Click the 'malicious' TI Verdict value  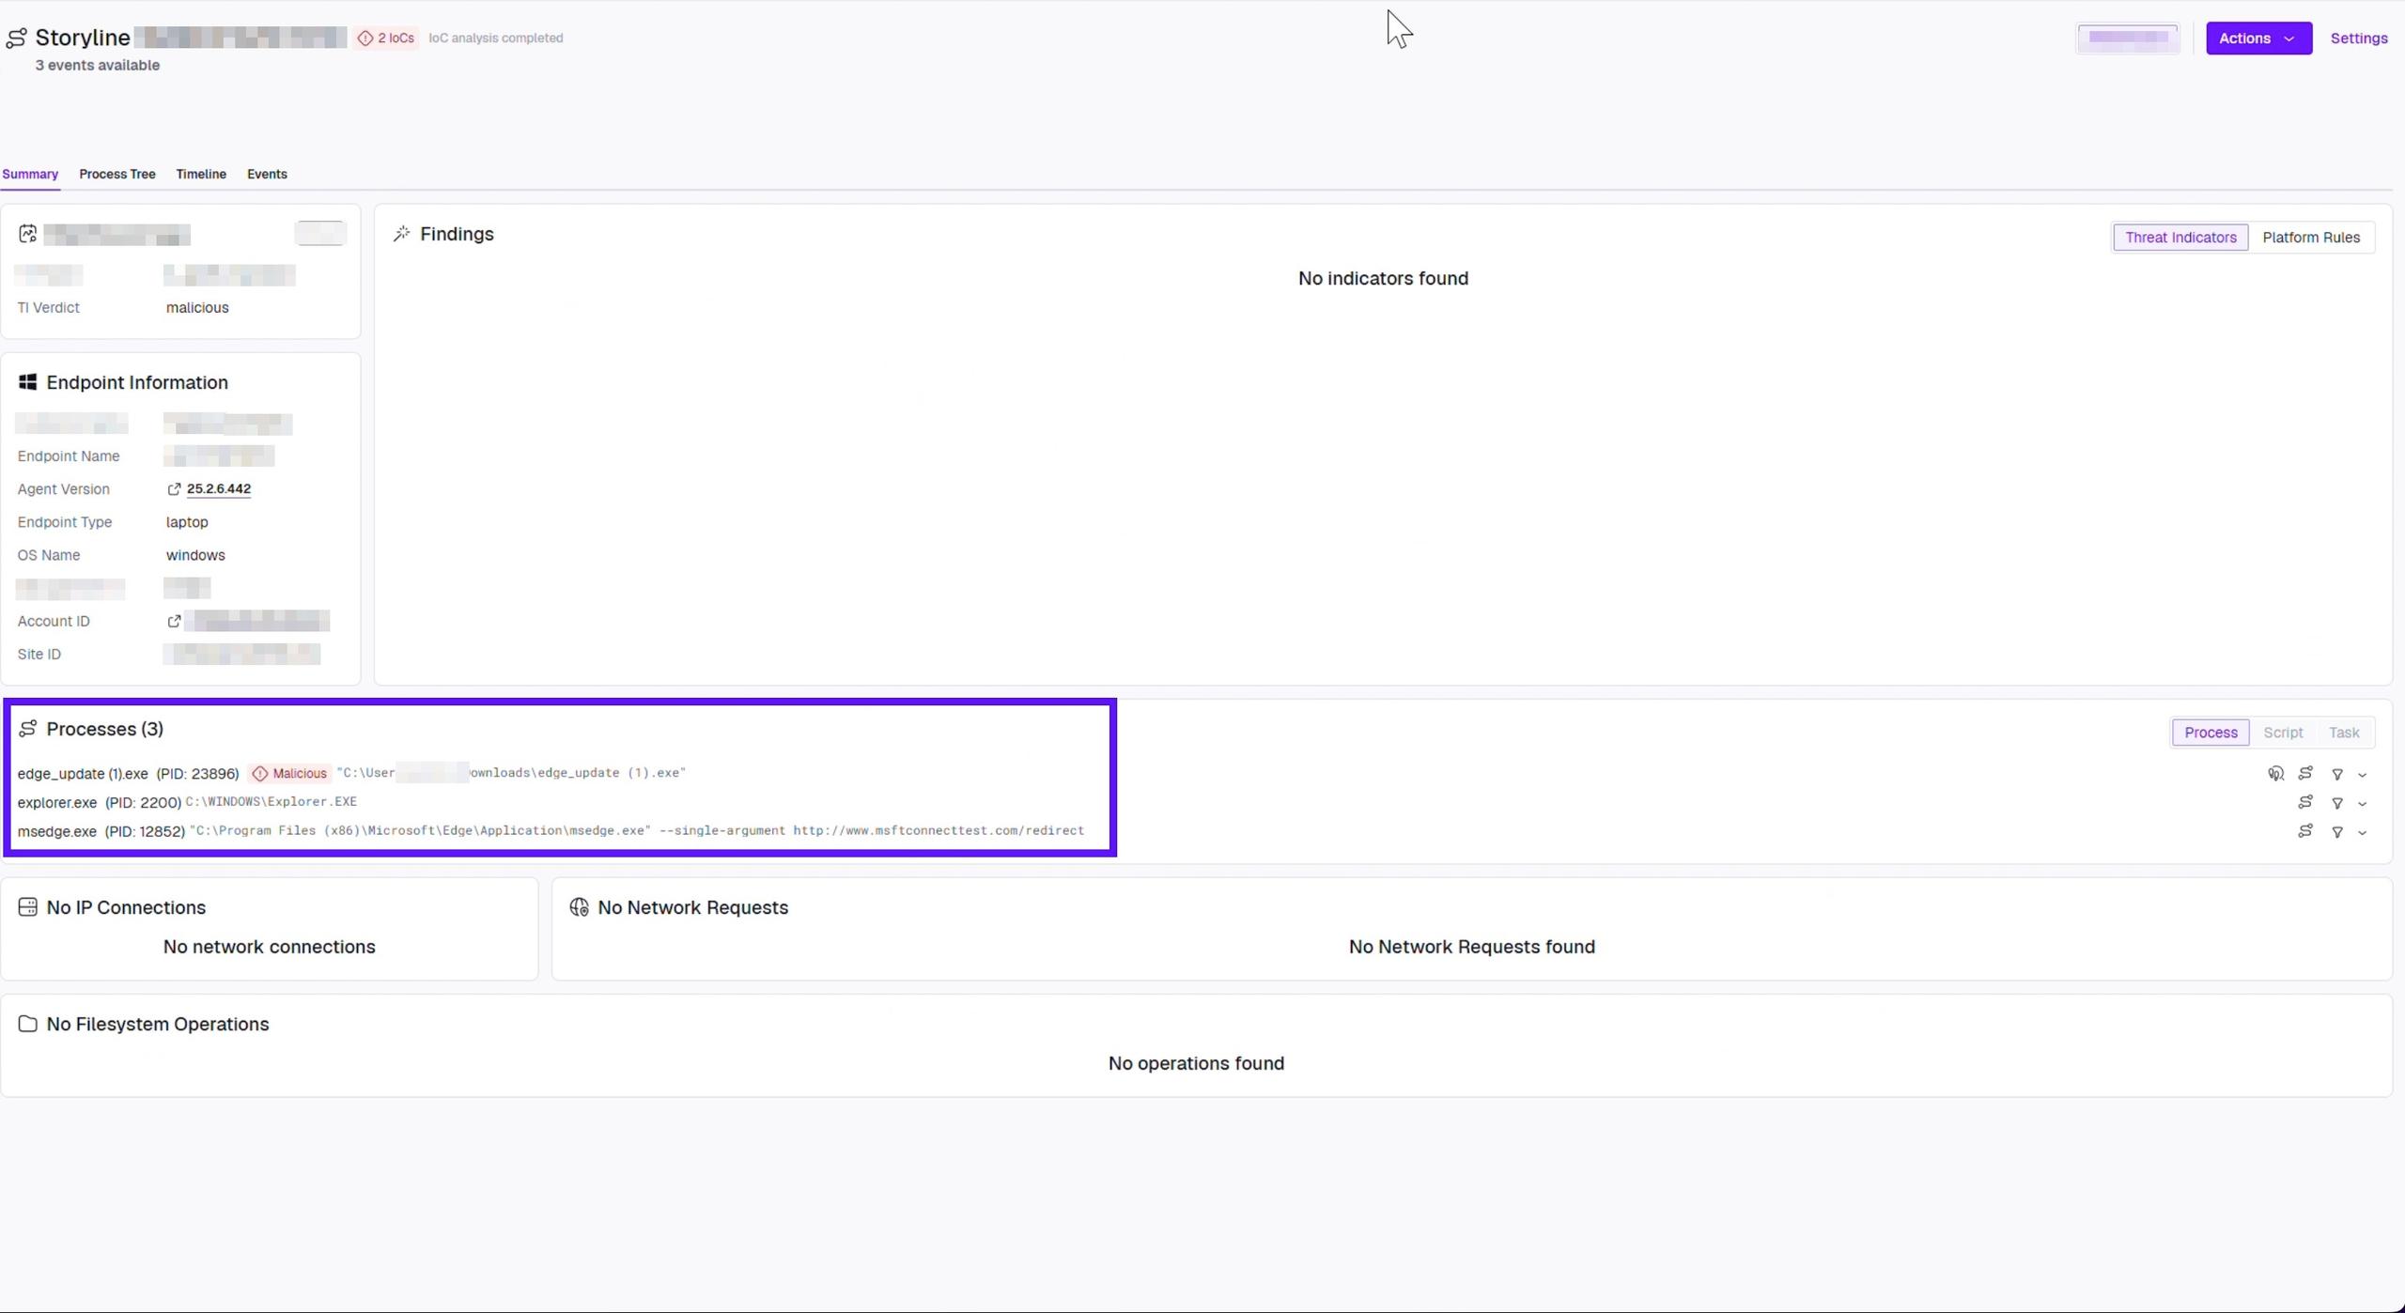pos(197,308)
